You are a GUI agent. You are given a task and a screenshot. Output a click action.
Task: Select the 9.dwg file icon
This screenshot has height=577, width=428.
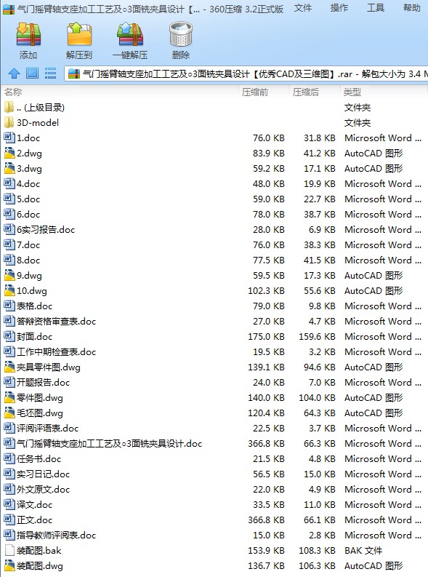tap(9, 275)
